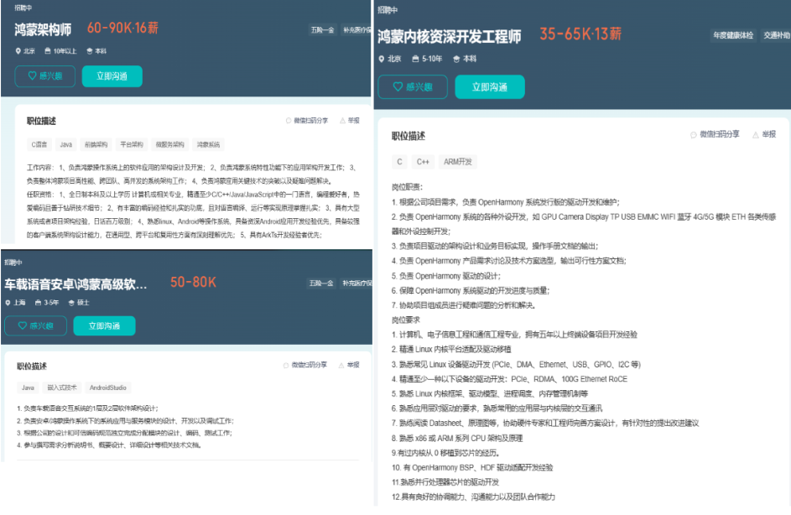Click C语言 skill tag
The height and width of the screenshot is (515, 791).
pyautogui.click(x=39, y=145)
